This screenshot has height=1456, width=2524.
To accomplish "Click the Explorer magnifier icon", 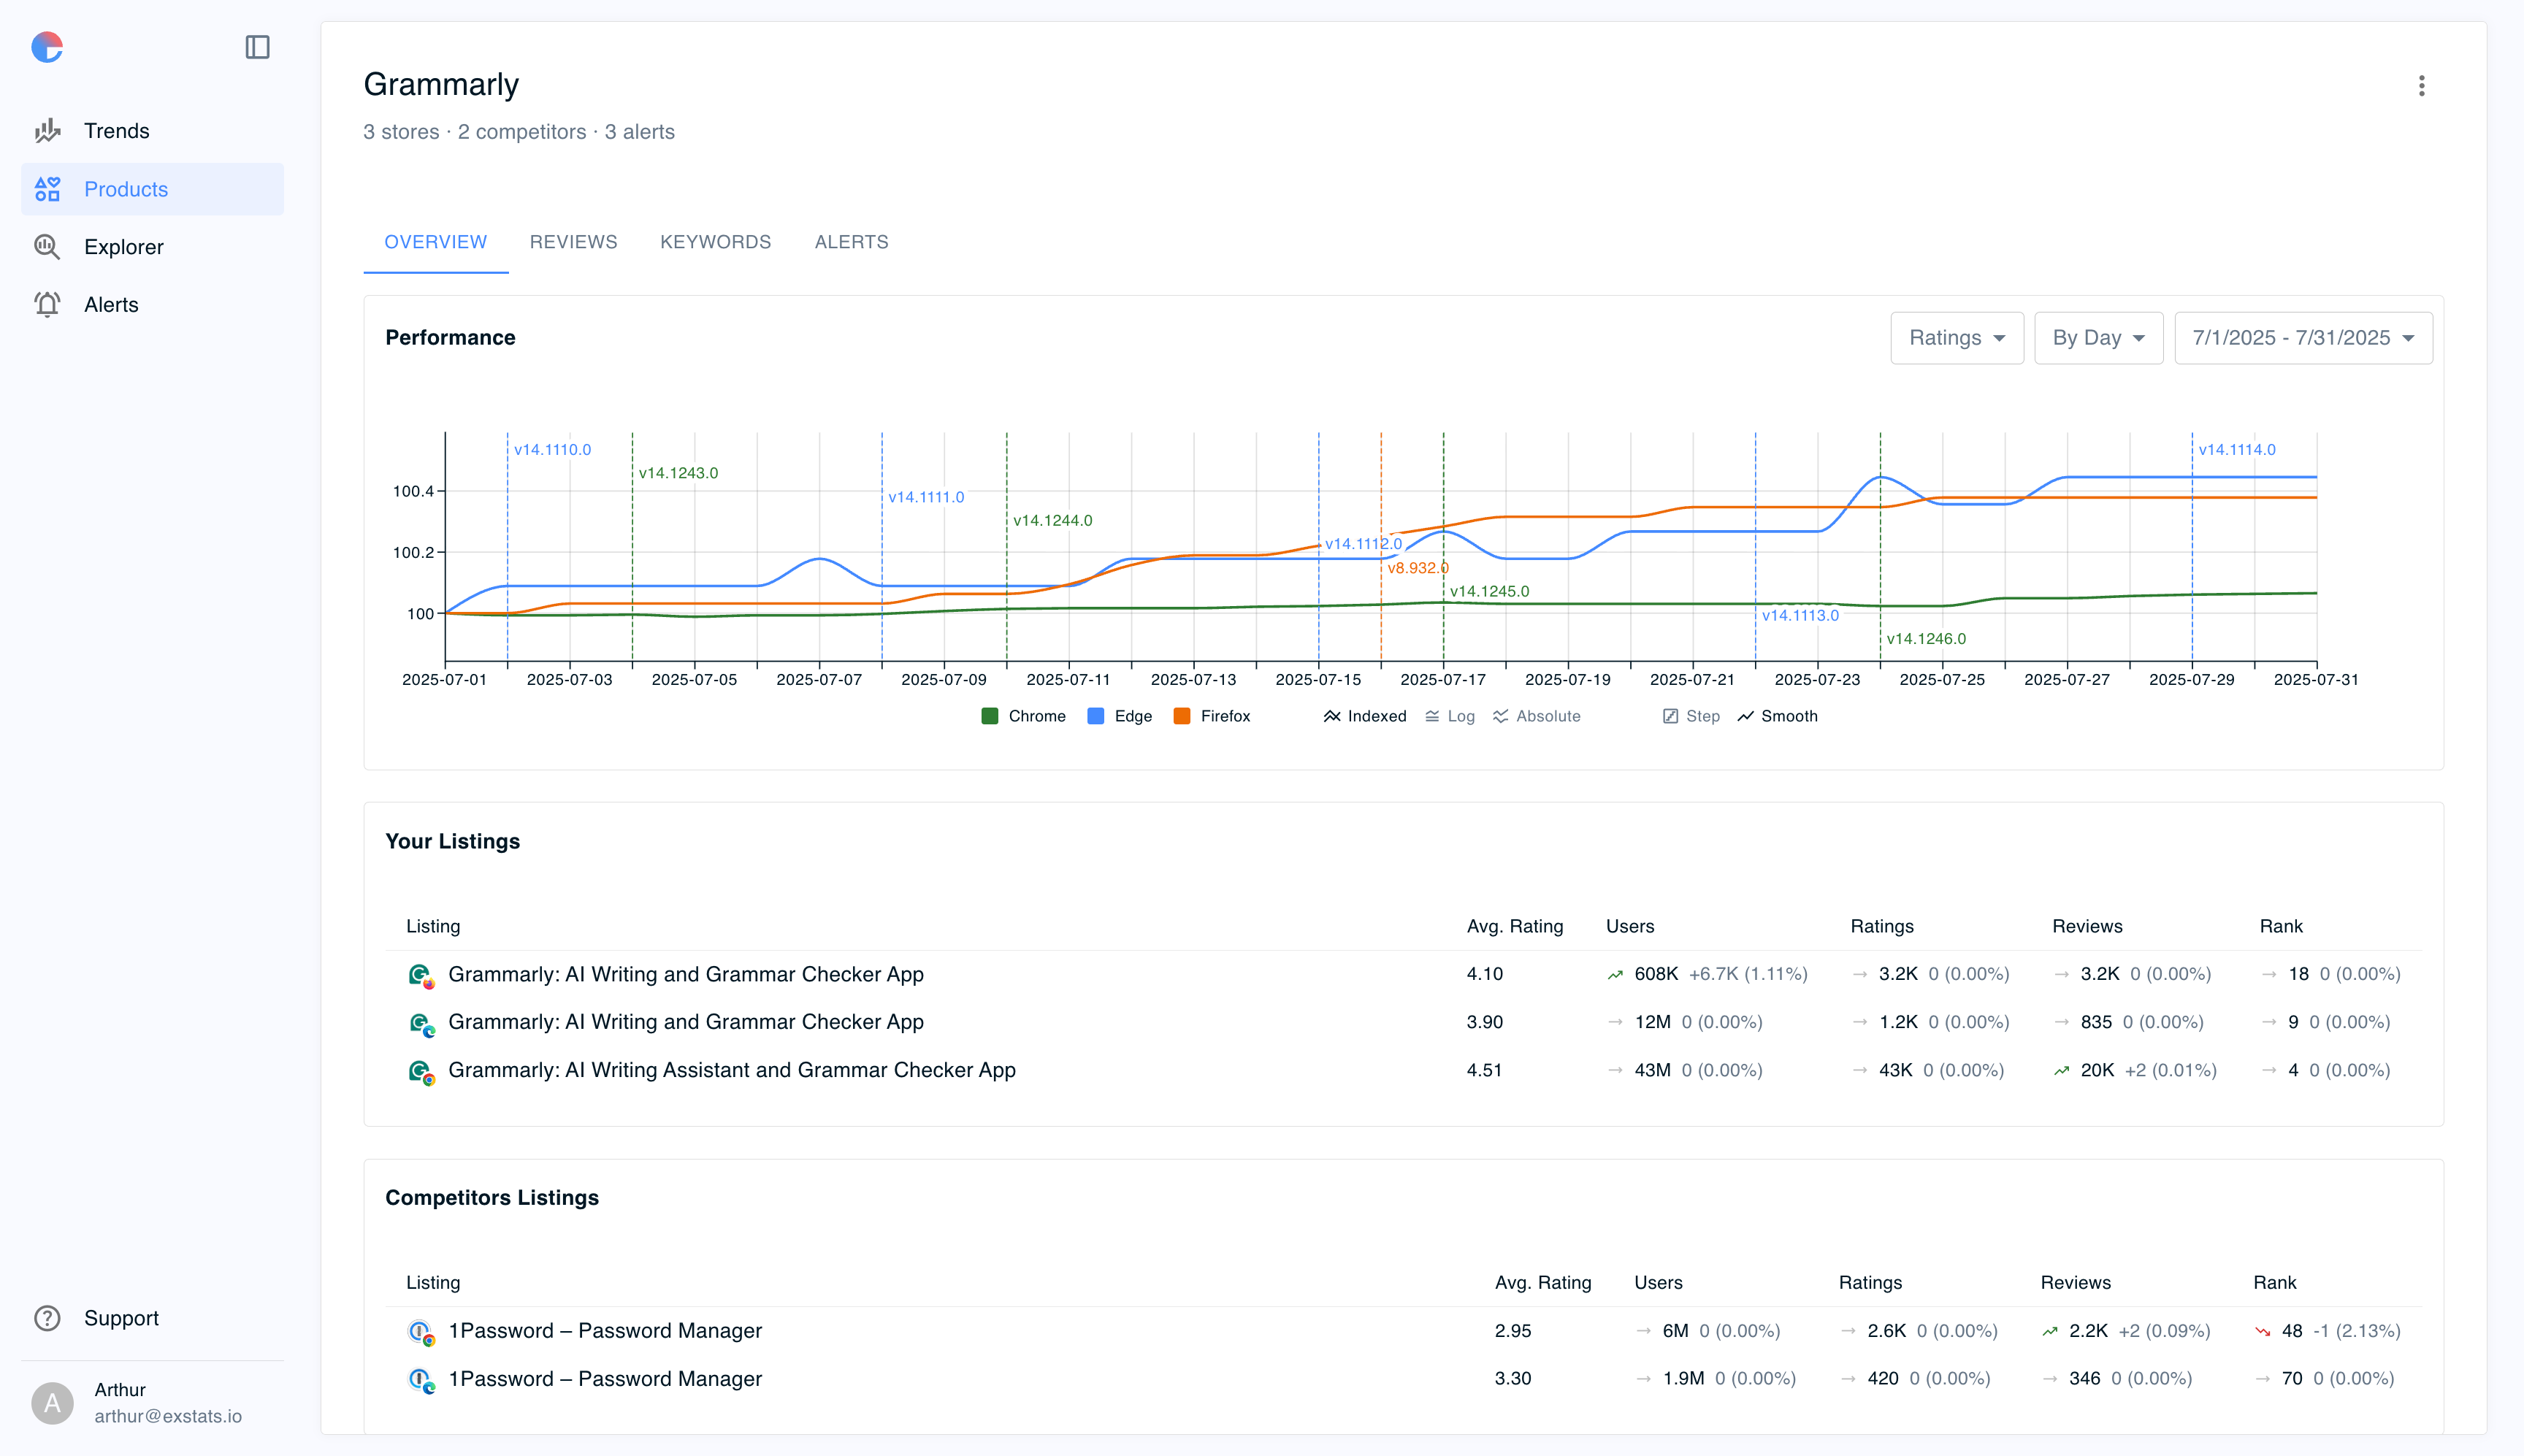I will coord(47,247).
